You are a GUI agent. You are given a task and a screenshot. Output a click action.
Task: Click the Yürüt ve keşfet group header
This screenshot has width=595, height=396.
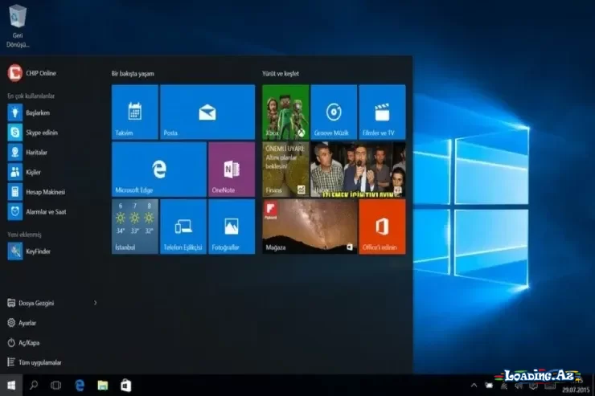click(x=281, y=74)
